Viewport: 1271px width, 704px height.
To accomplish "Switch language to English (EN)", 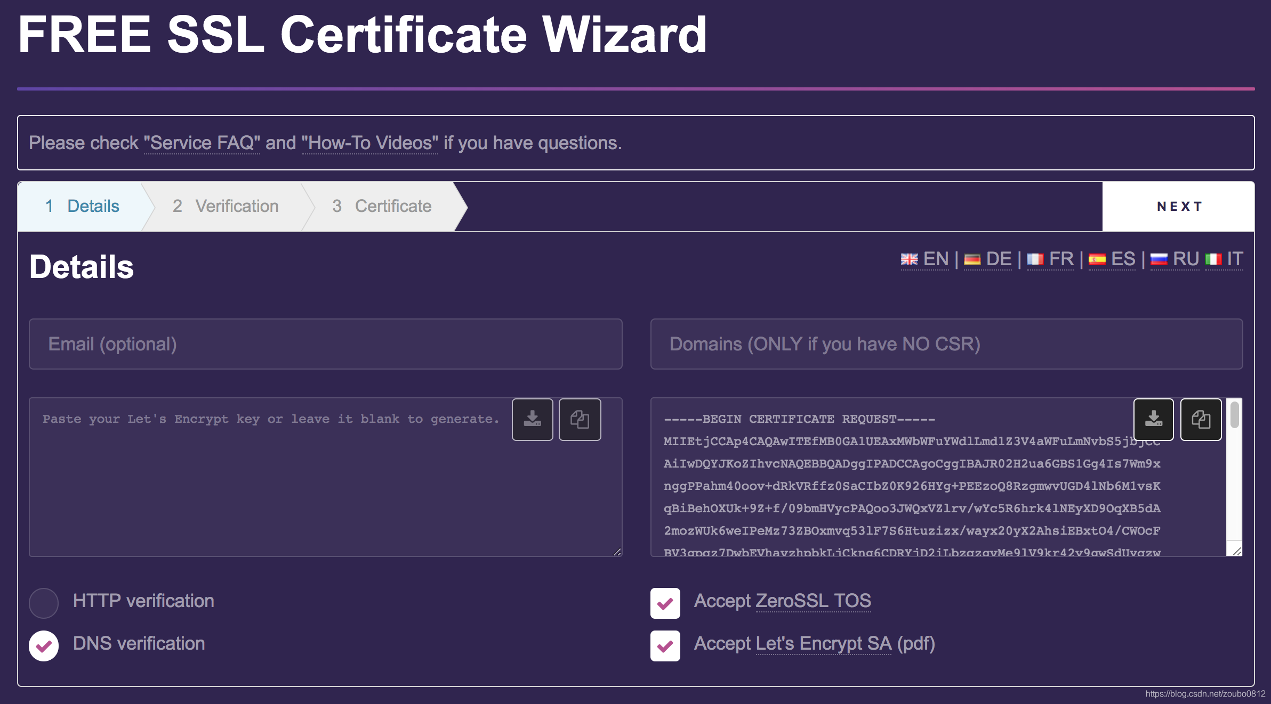I will coord(924,259).
